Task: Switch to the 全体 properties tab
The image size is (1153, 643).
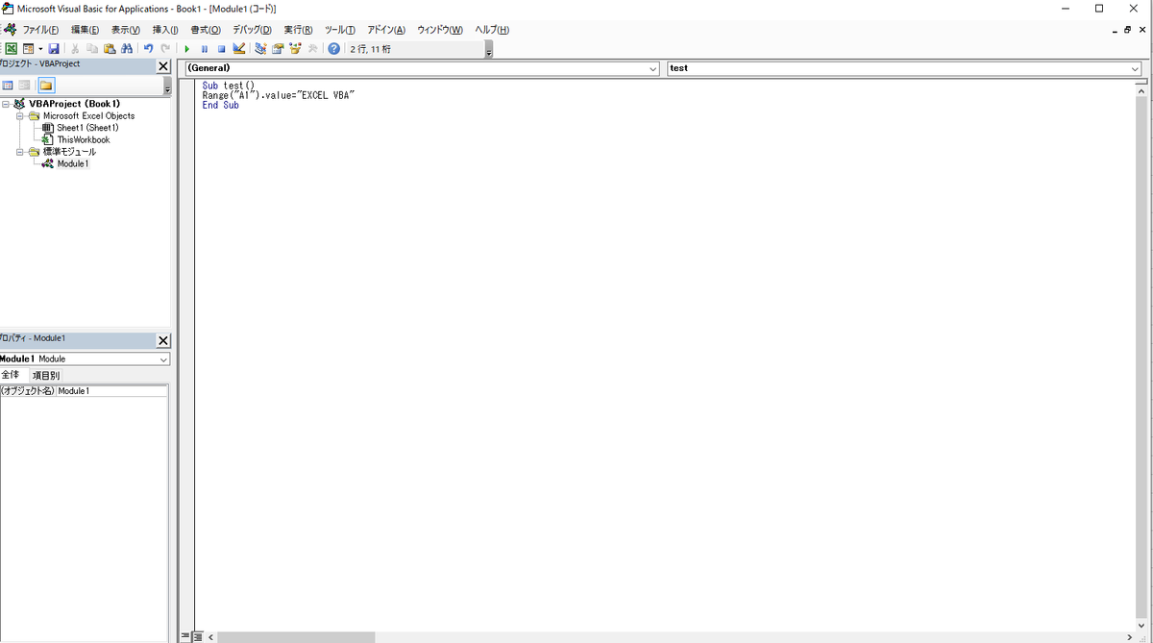Action: click(12, 375)
